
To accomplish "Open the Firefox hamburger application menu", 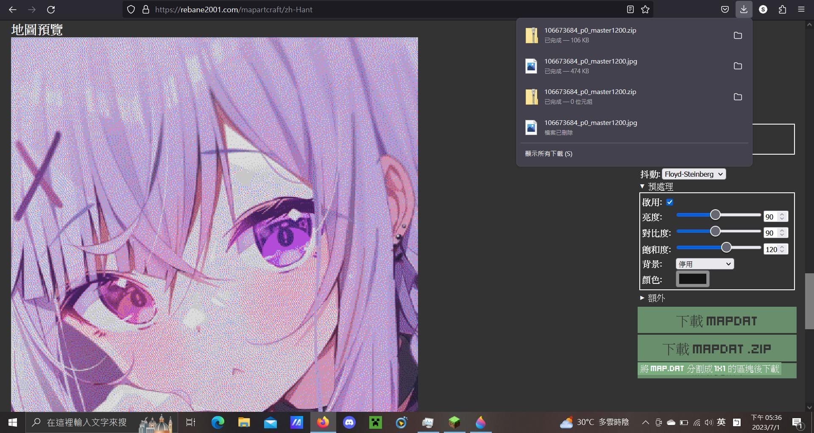I will (801, 9).
